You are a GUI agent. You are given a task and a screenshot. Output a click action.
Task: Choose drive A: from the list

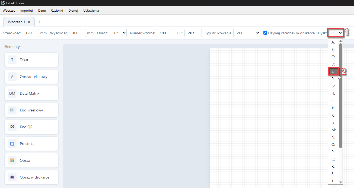tap(333, 42)
